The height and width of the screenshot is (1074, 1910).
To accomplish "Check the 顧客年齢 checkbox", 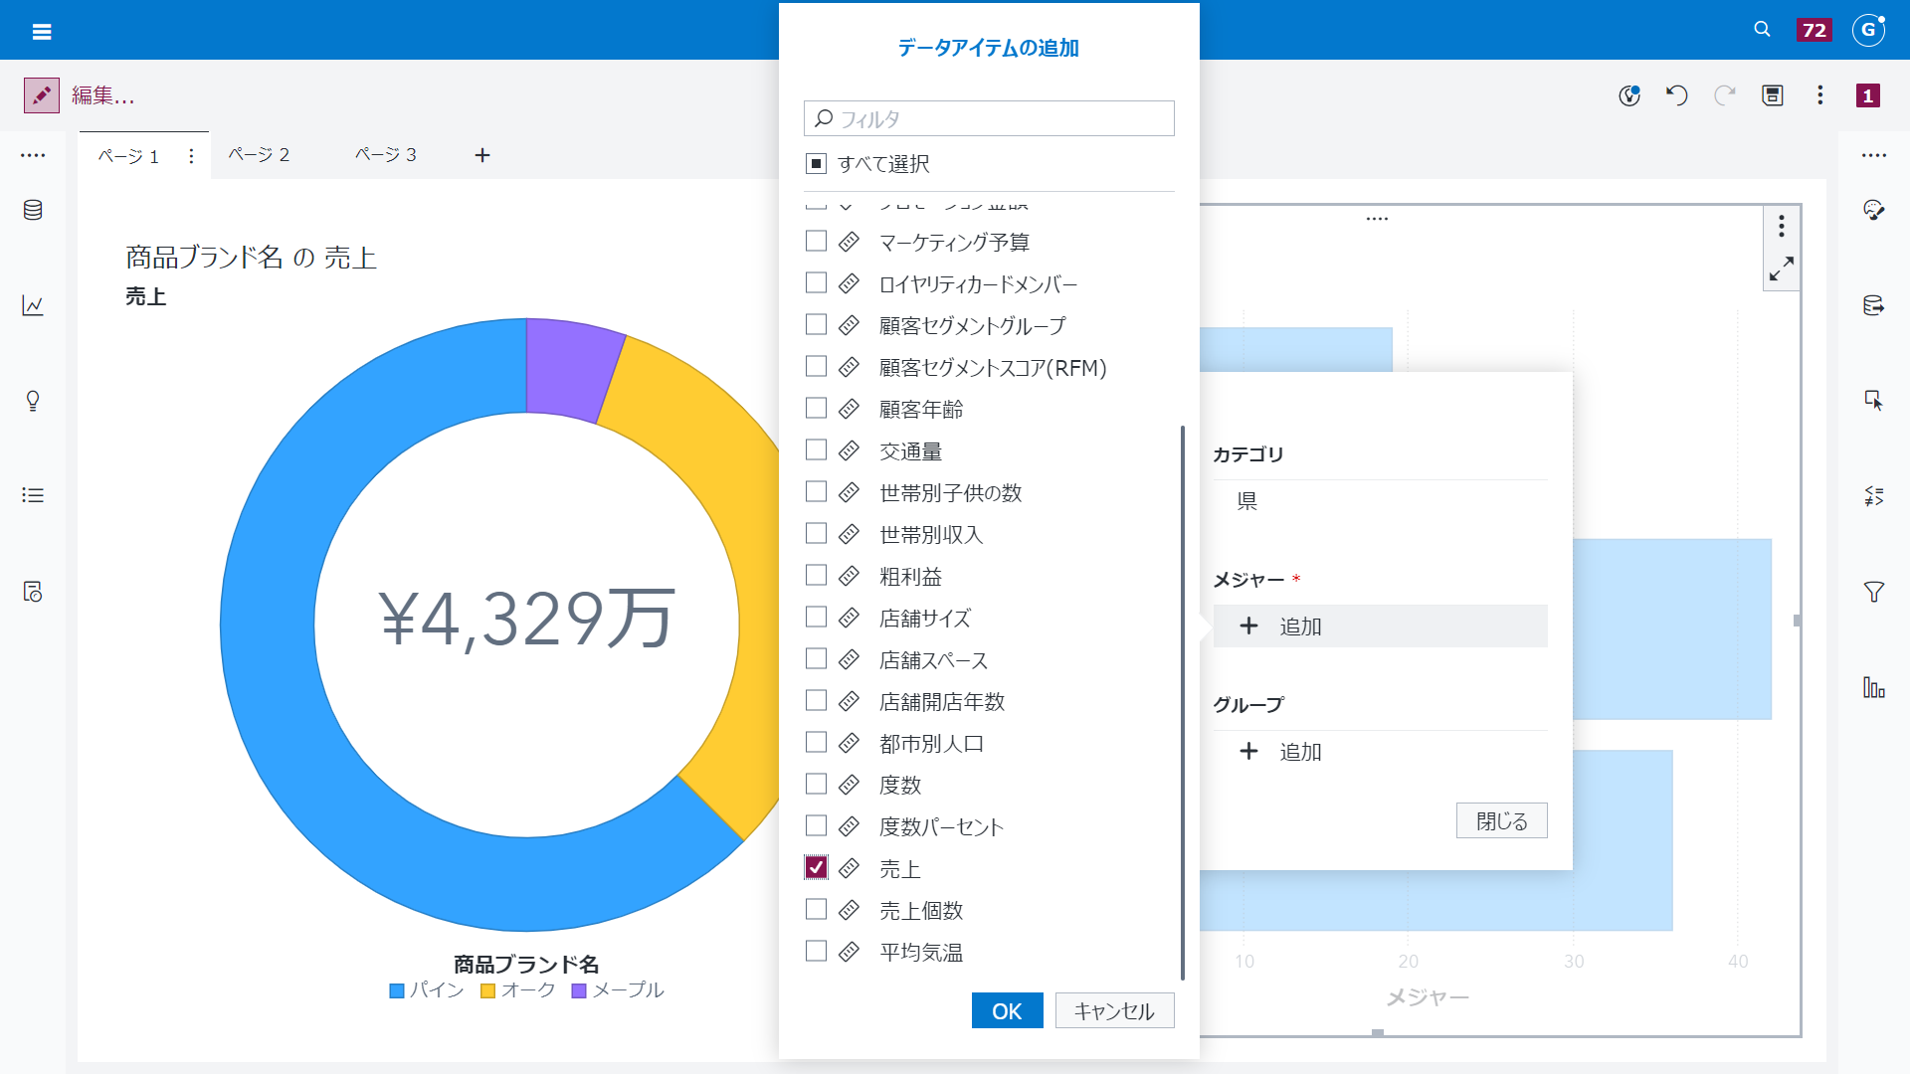I will pos(816,408).
